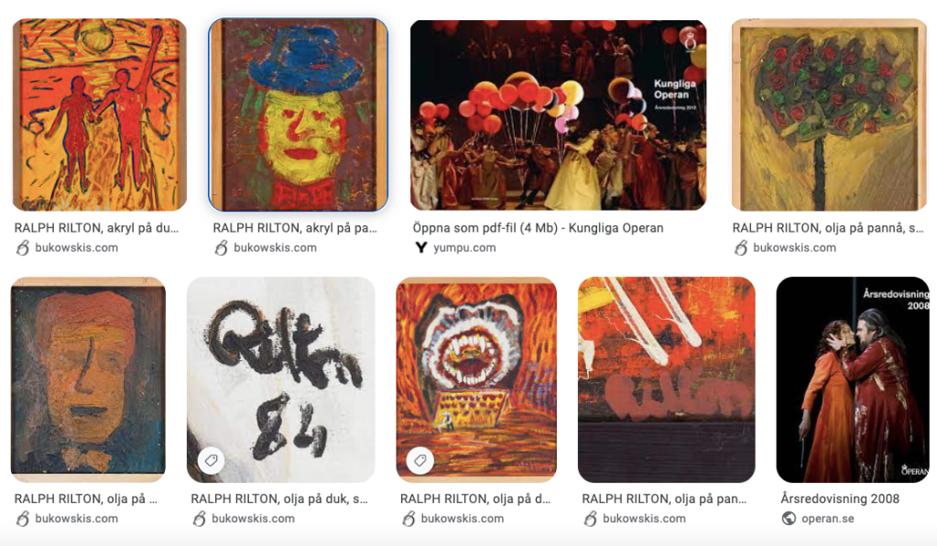Click the 'Årsredovisning 2008' title link
The height and width of the screenshot is (546, 937).
(x=840, y=498)
